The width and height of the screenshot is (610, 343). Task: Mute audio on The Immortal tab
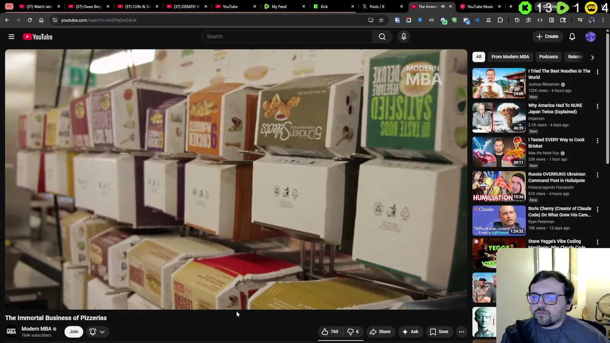tap(443, 7)
